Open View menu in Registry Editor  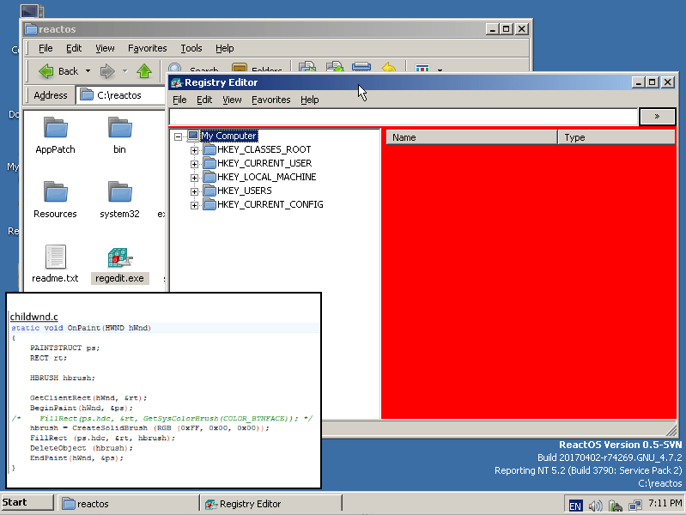click(x=232, y=100)
